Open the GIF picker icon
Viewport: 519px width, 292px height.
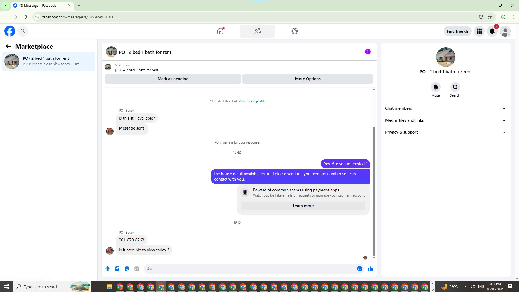click(137, 269)
